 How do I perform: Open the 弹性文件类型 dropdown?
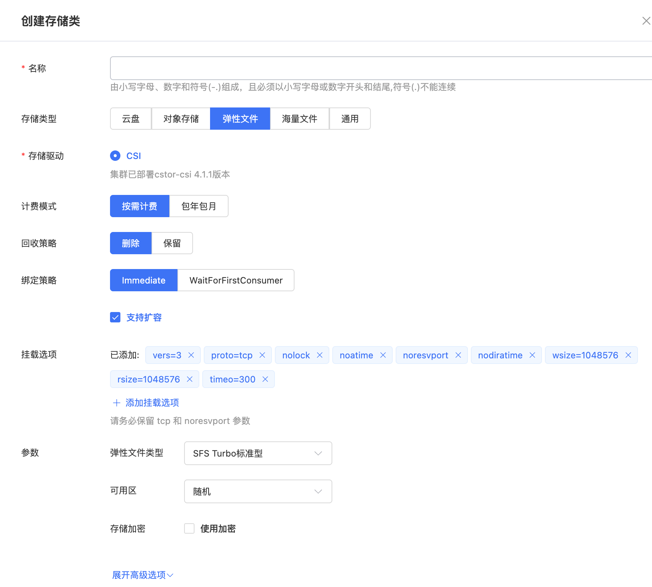point(258,453)
